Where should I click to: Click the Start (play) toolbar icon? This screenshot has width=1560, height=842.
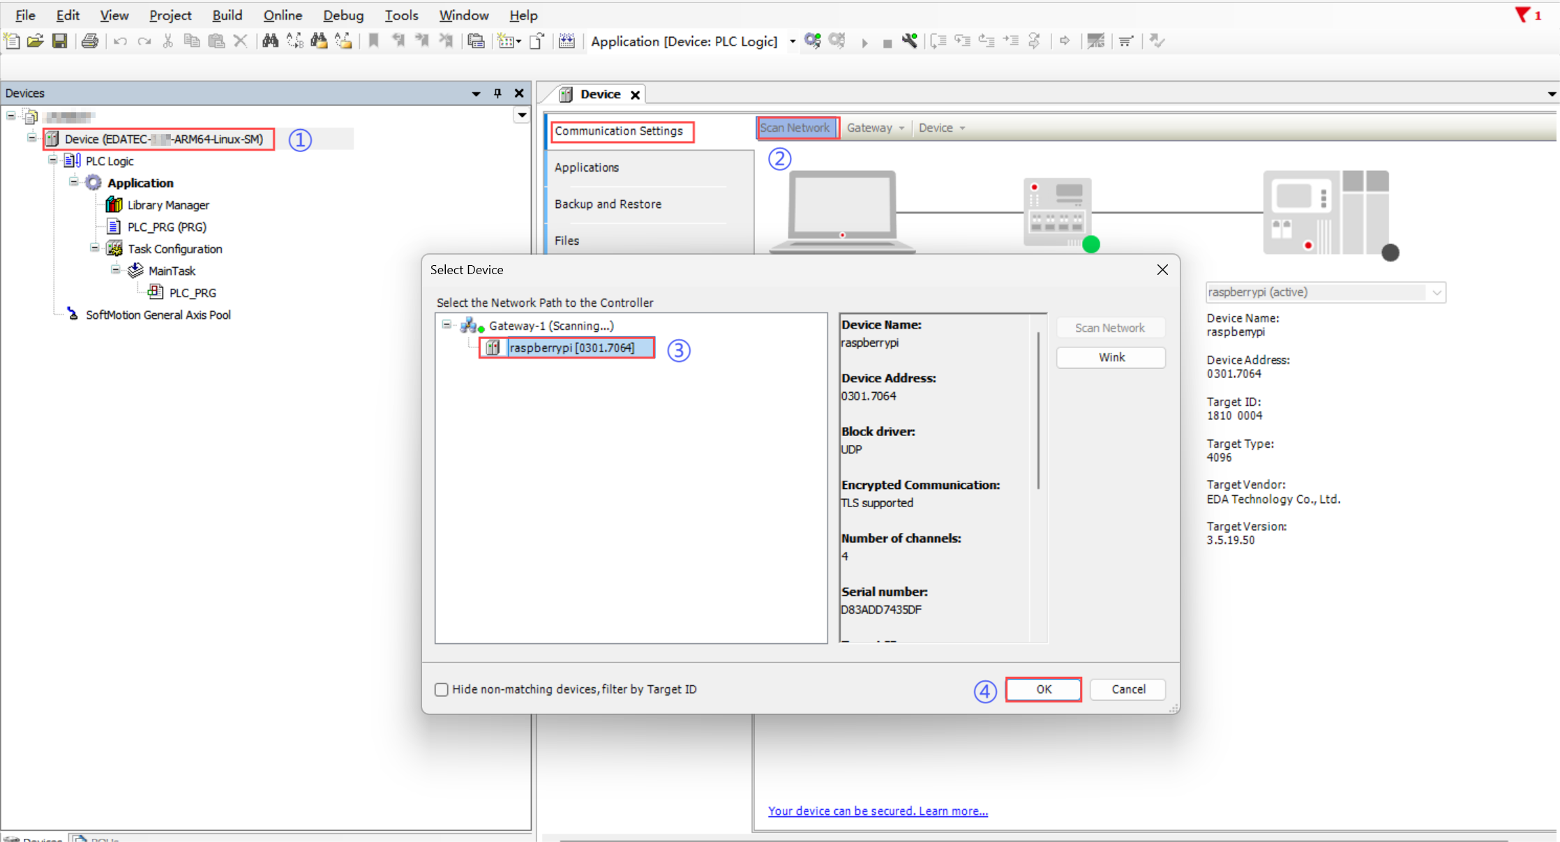[x=864, y=43]
